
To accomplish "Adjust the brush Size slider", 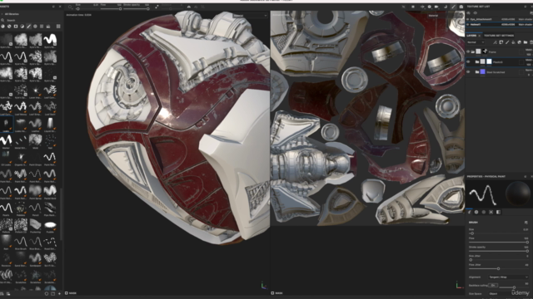I will click(x=498, y=233).
